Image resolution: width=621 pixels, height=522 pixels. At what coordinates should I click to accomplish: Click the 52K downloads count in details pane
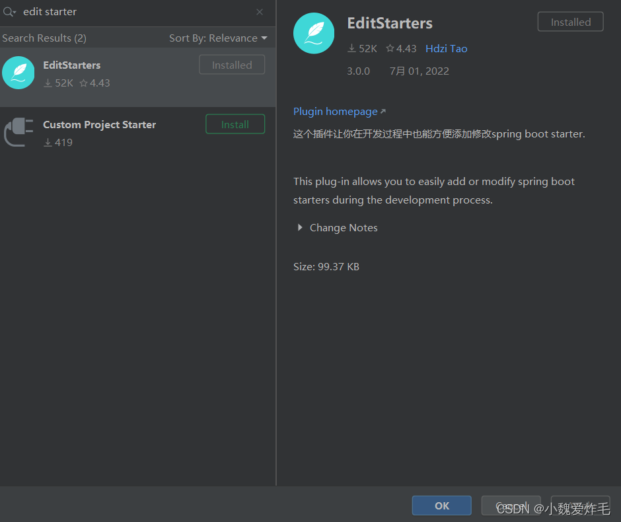pos(362,48)
